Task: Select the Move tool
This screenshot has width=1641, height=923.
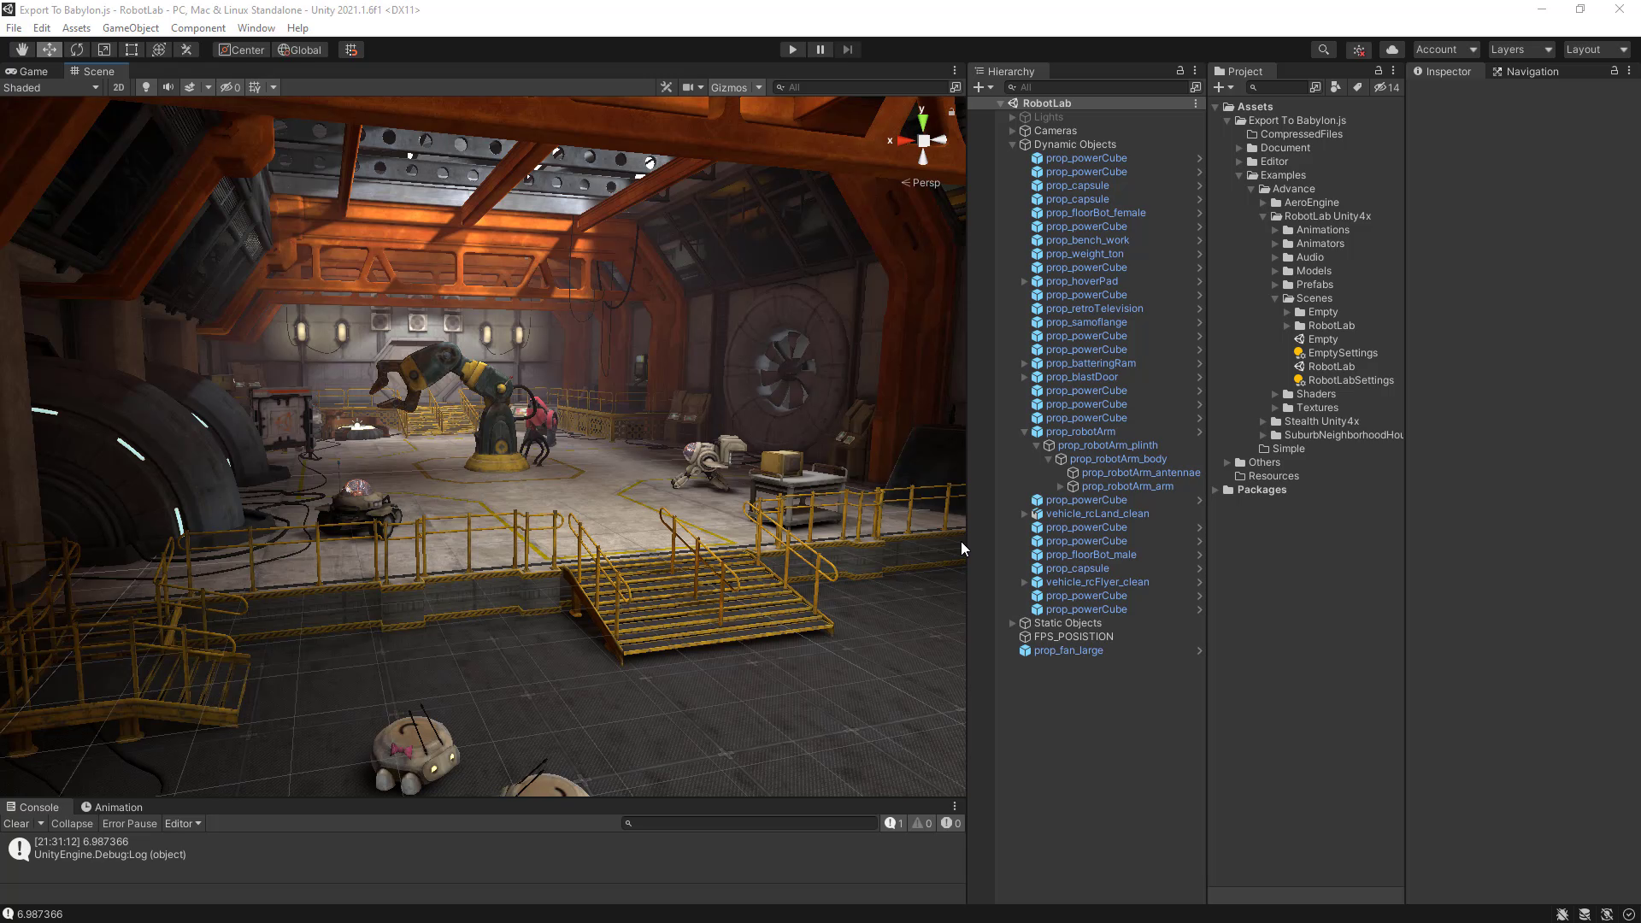Action: [49, 50]
